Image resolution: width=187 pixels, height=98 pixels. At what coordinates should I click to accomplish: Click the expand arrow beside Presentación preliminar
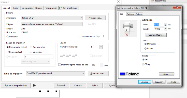pos(34,85)
